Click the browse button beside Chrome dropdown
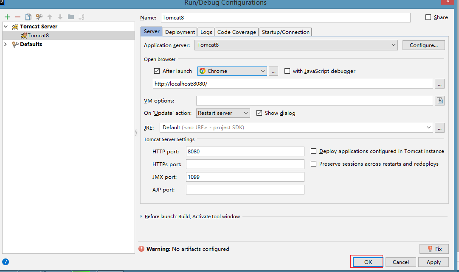 (273, 71)
